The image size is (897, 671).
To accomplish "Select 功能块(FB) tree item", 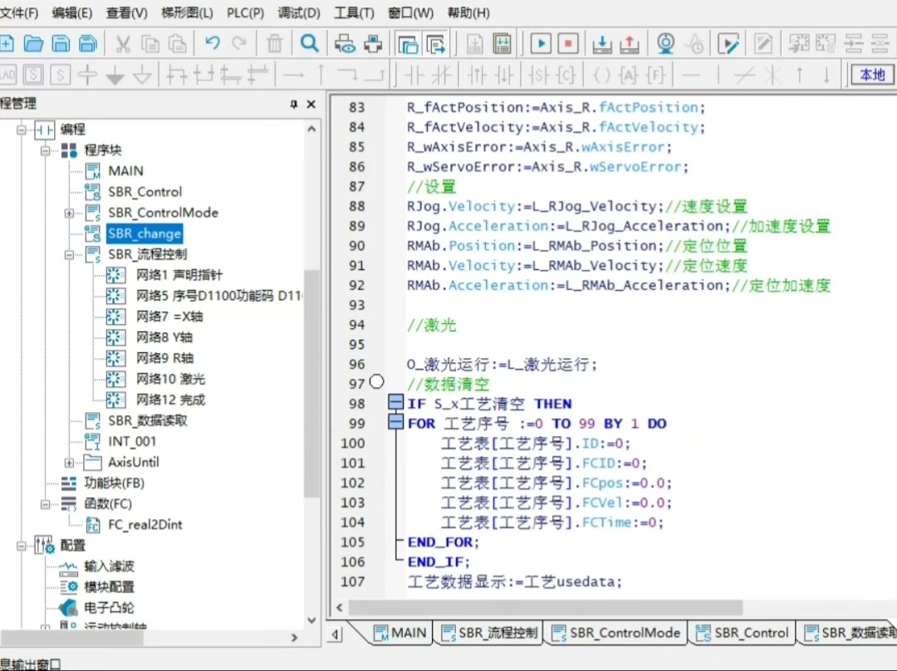I will (114, 483).
